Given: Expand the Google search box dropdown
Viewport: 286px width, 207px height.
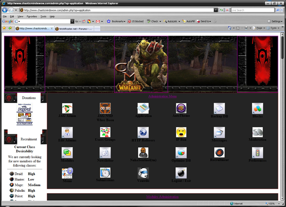Looking at the screenshot, I should click(72, 21).
